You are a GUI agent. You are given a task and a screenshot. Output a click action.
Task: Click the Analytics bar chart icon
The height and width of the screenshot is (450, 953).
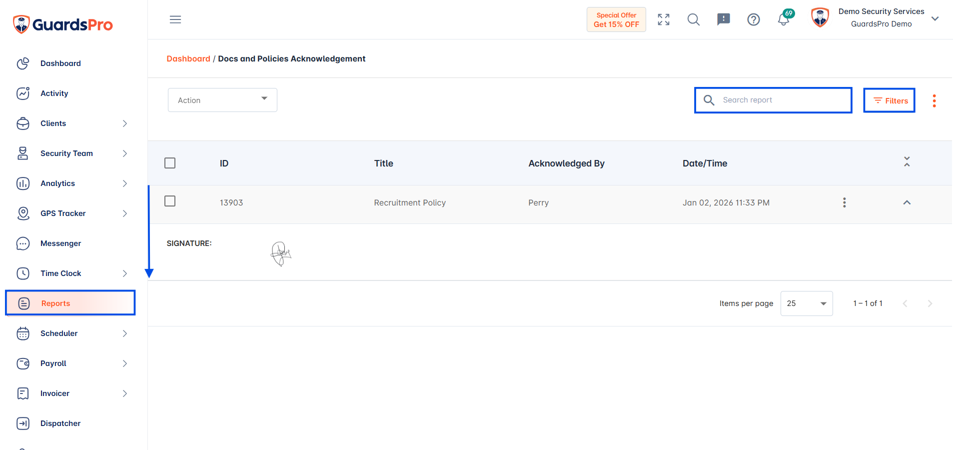(23, 183)
